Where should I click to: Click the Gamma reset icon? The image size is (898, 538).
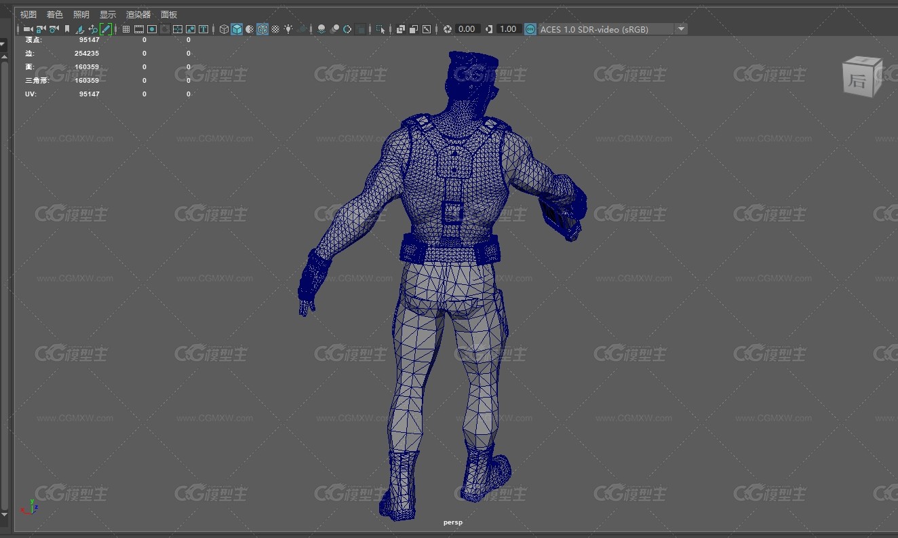point(490,29)
